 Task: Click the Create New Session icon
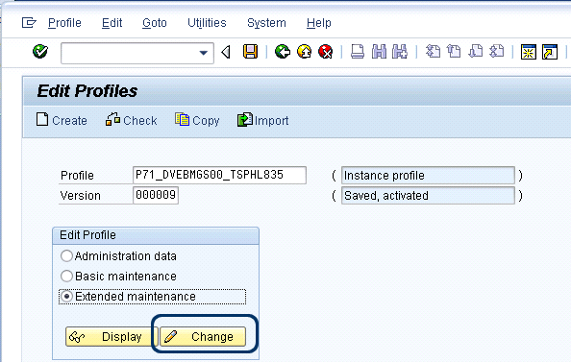point(528,52)
